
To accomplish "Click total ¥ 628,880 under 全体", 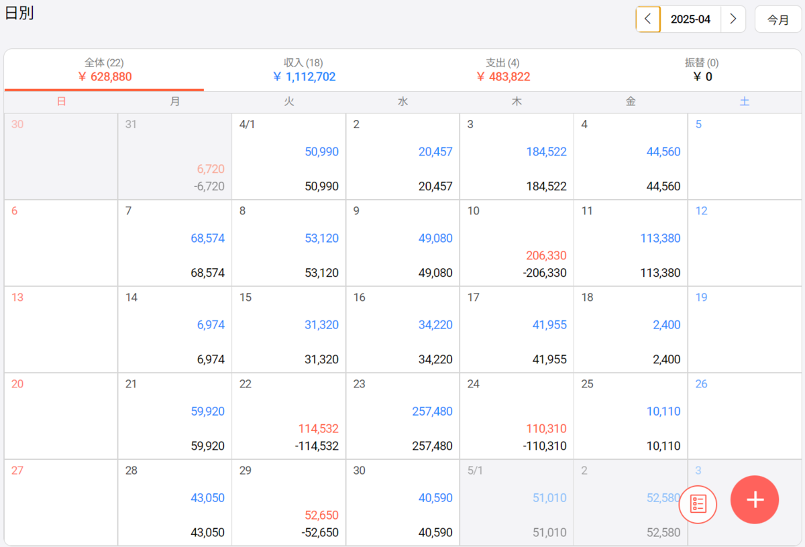I will pyautogui.click(x=104, y=76).
